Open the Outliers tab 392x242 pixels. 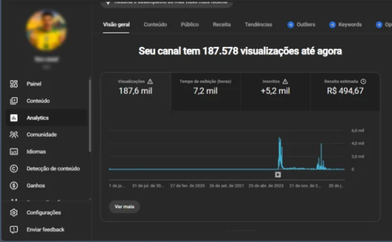pyautogui.click(x=301, y=25)
